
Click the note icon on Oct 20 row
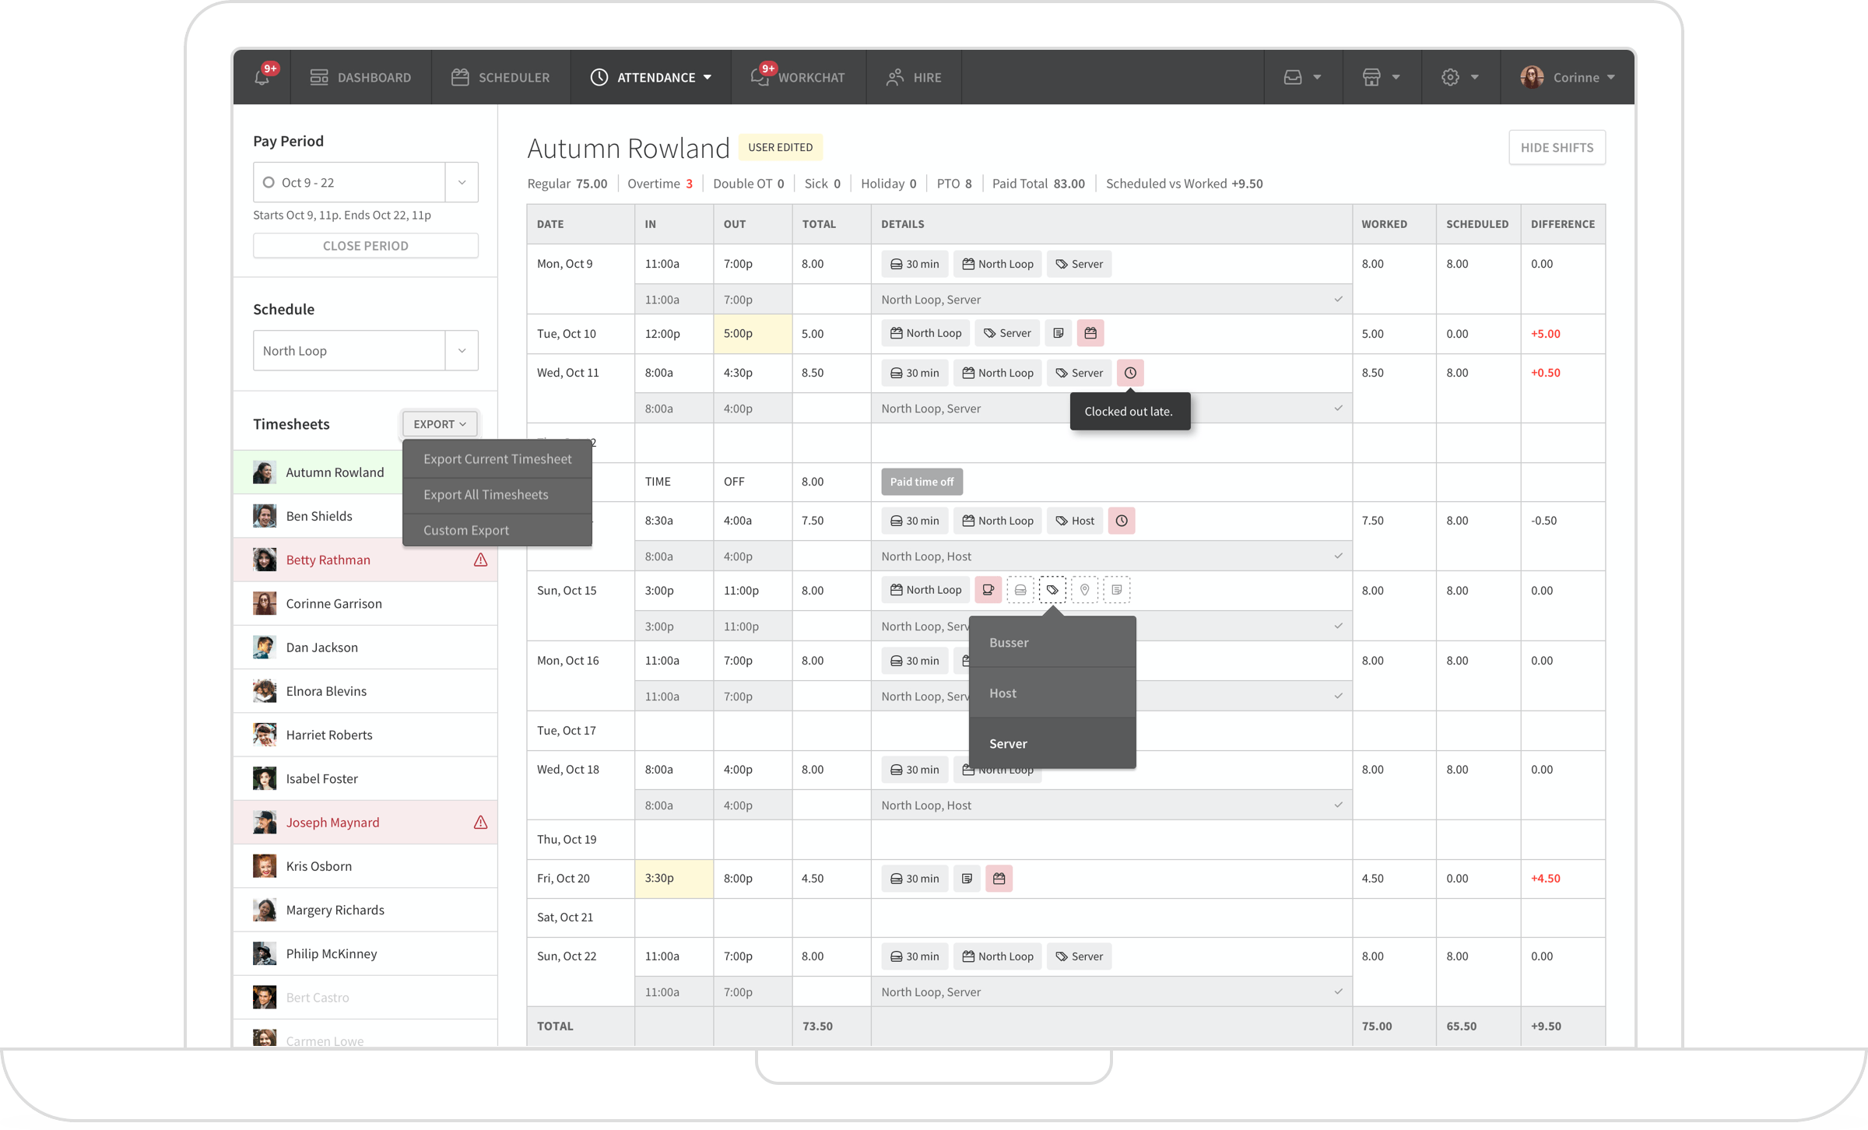[x=967, y=879]
